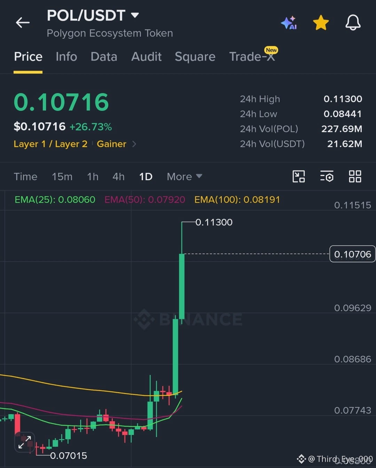
Task: Click the large 0.10716 price
Action: click(61, 102)
